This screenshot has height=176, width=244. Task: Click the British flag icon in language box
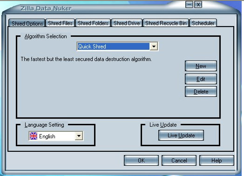coord(34,136)
